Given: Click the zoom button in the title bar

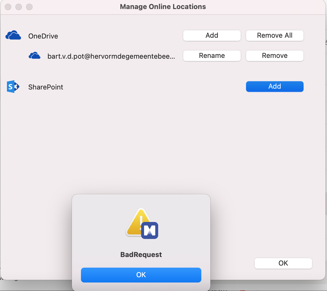Looking at the screenshot, I should (x=29, y=7).
